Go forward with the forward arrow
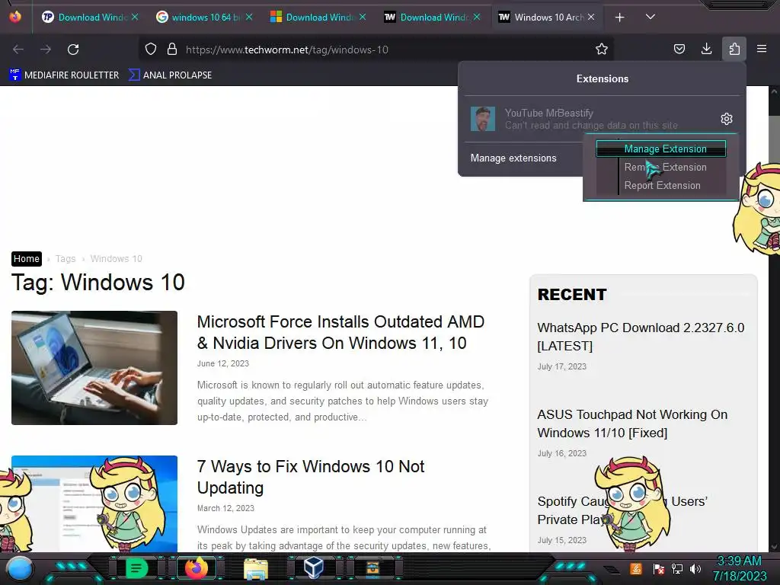The image size is (780, 585). point(46,50)
